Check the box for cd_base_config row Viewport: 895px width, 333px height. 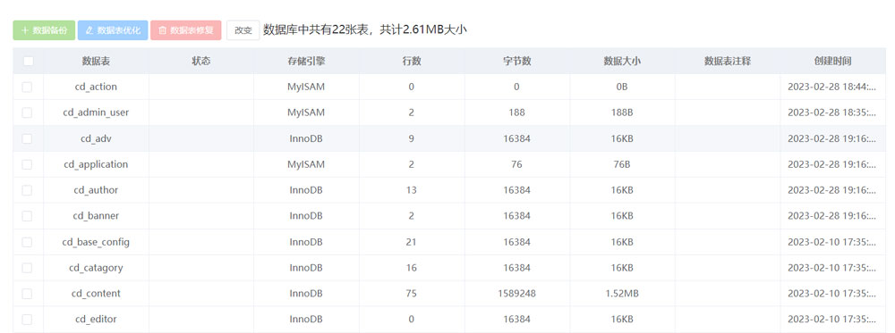[x=27, y=242]
